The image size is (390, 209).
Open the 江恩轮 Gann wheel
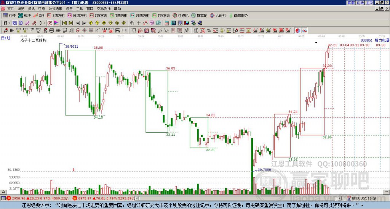coord(181,15)
